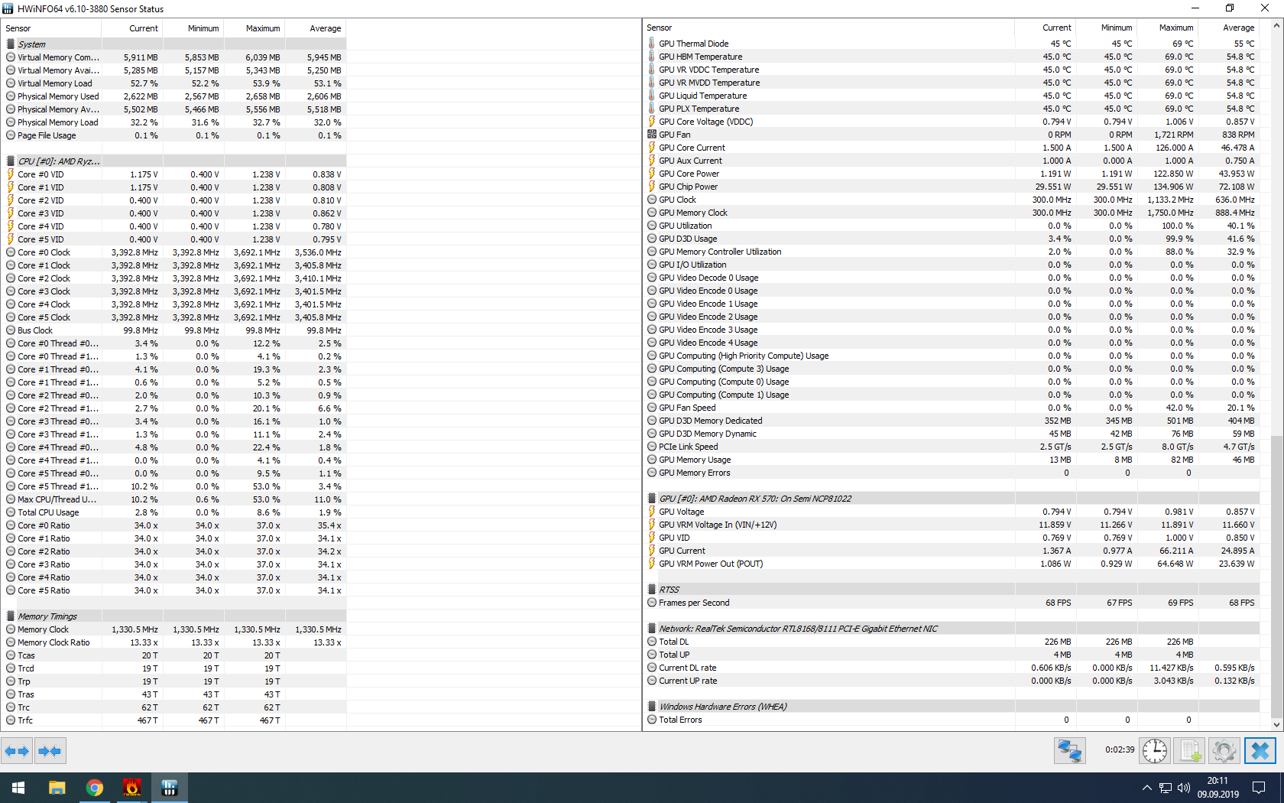This screenshot has width=1284, height=803.
Task: Click the lightning icon beside Core #0 VID
Action: point(11,174)
